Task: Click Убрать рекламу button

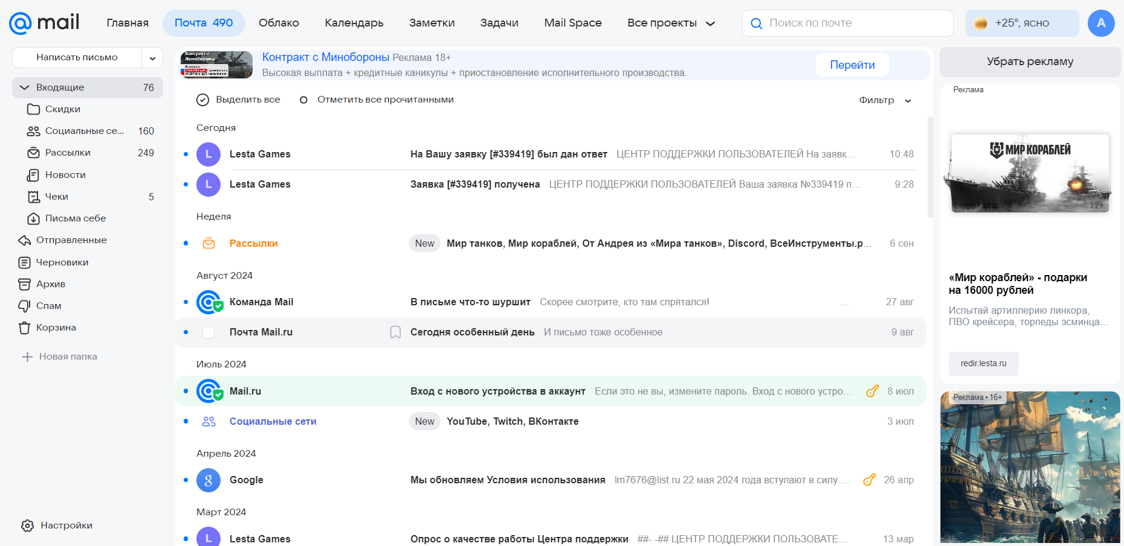Action: coord(1030,62)
